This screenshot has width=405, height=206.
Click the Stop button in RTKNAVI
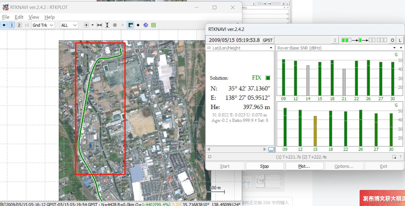265,166
